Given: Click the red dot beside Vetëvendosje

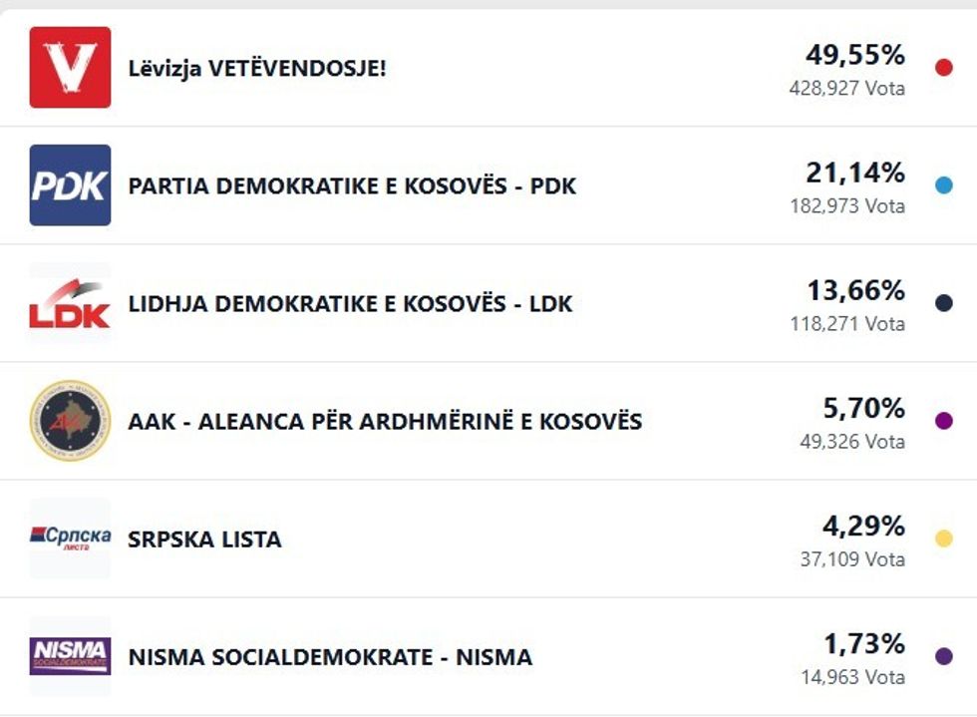Looking at the screenshot, I should point(943,68).
